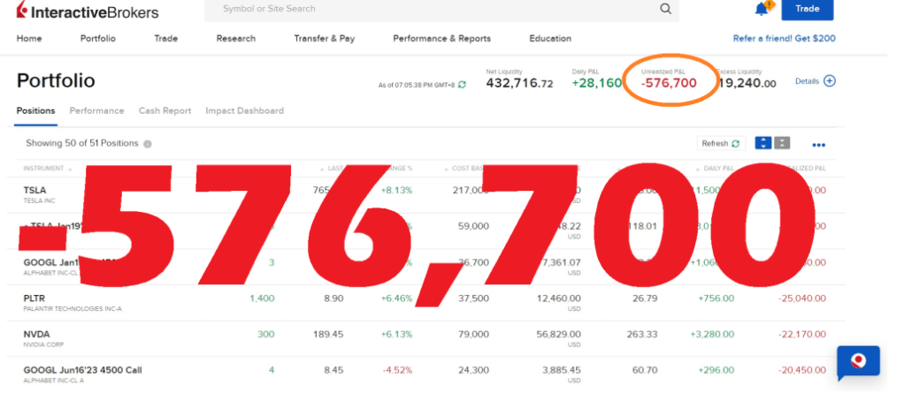Click the blue expand-rows view icon
This screenshot has height=408, width=904.
pyautogui.click(x=762, y=143)
